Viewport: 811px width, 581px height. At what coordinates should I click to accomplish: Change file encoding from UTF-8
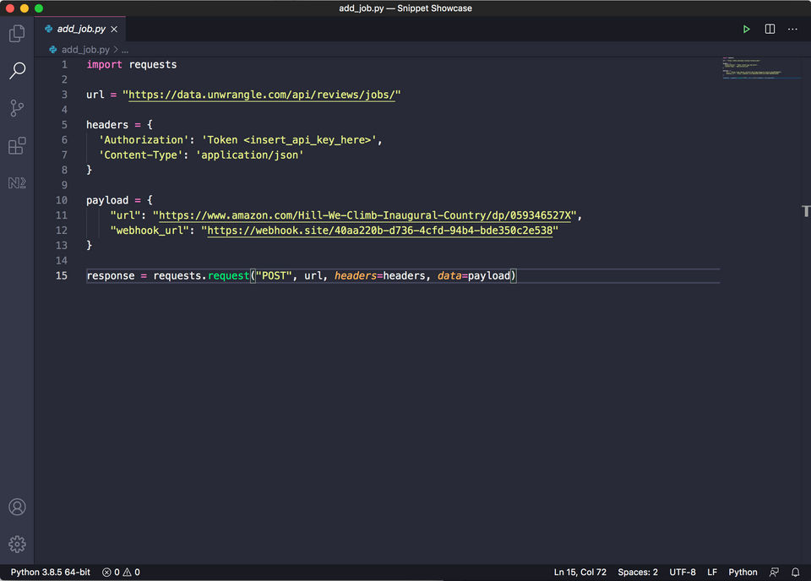[683, 572]
